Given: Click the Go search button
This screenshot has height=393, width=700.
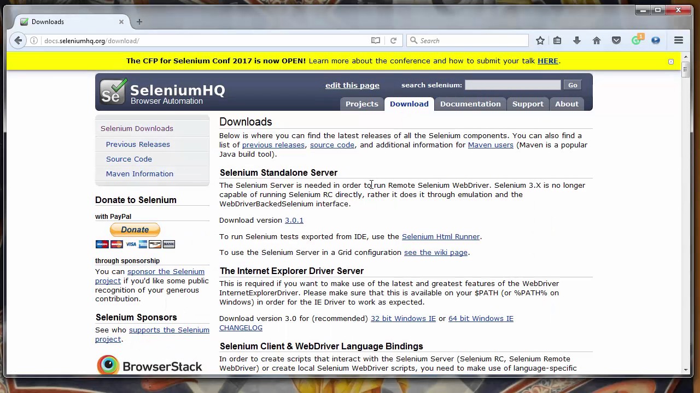Looking at the screenshot, I should tap(573, 85).
